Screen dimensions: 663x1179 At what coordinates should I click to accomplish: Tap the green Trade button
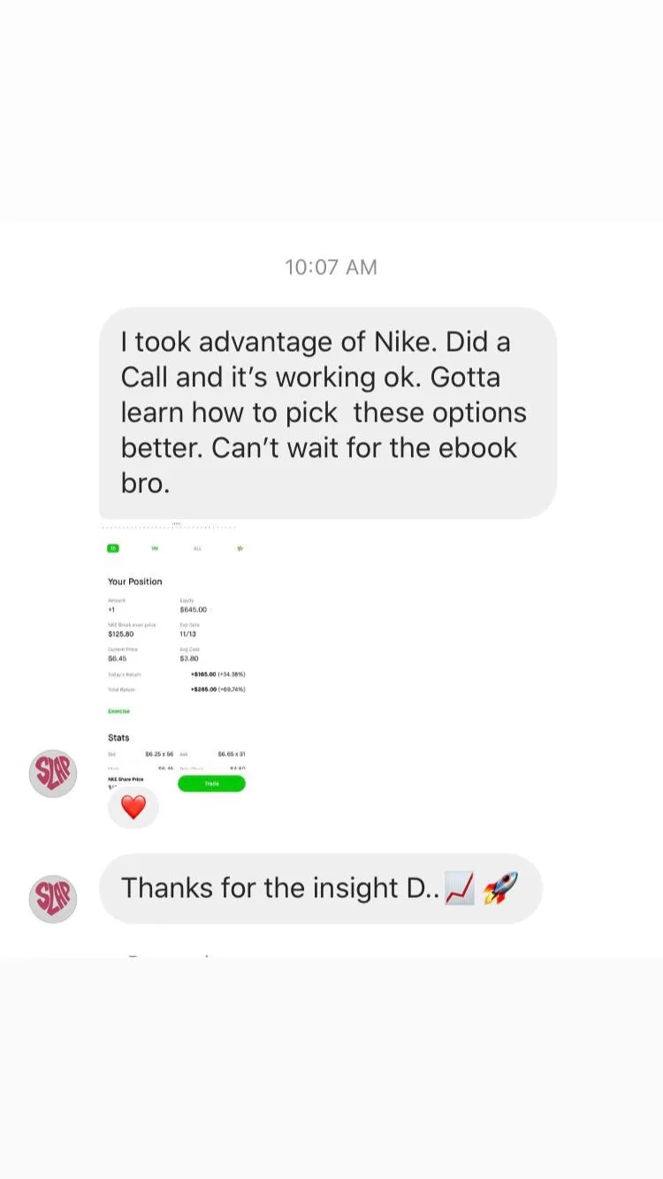pos(211,783)
